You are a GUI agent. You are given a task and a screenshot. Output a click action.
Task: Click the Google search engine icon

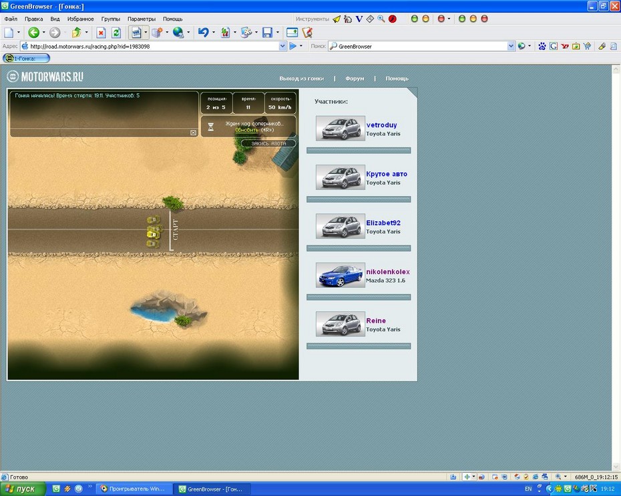554,46
